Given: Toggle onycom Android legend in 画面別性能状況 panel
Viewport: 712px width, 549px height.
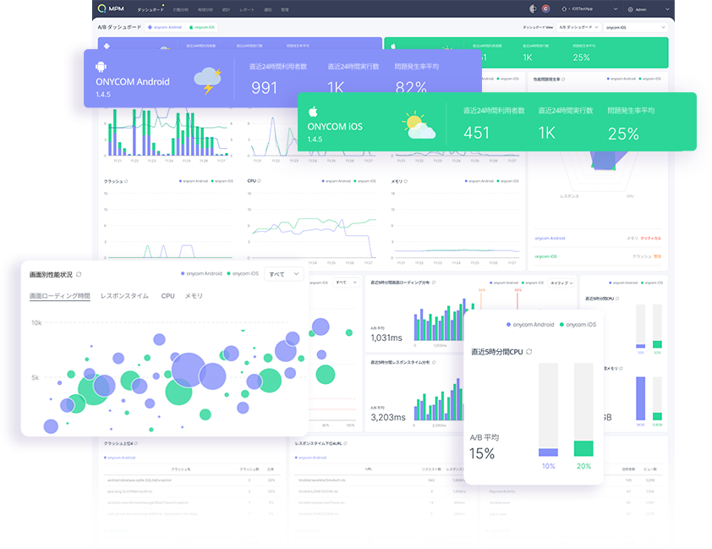Looking at the screenshot, I should coord(201,273).
